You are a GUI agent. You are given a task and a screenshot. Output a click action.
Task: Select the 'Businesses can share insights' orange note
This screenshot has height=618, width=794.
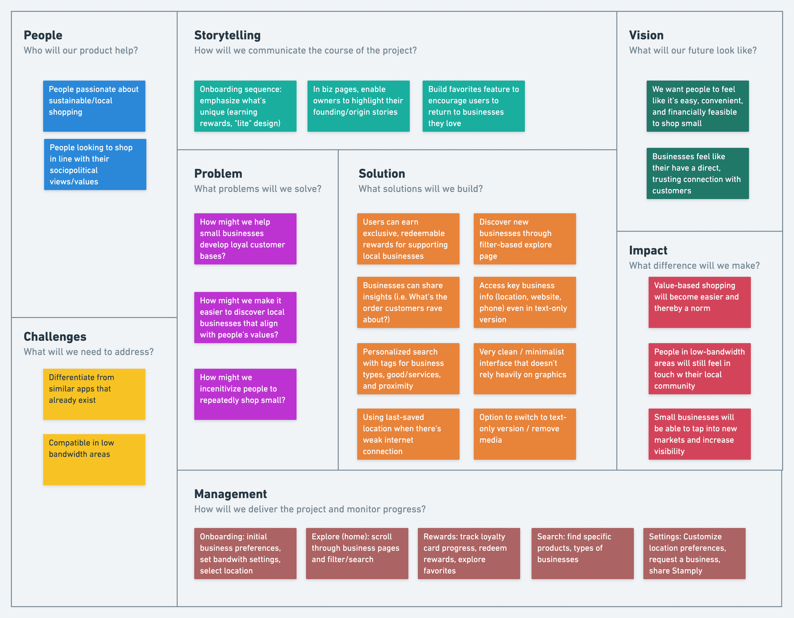pos(408,302)
